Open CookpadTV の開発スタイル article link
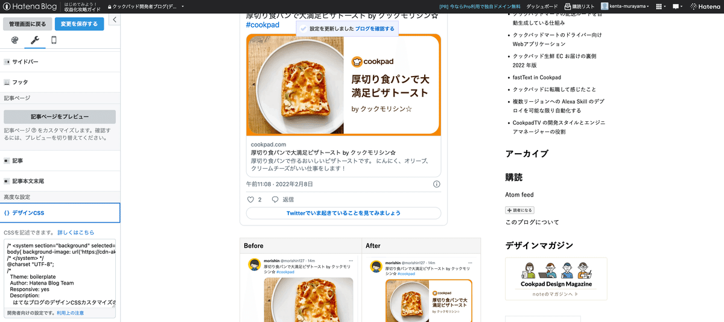Viewport: 724px width, 322px height. coord(559,127)
